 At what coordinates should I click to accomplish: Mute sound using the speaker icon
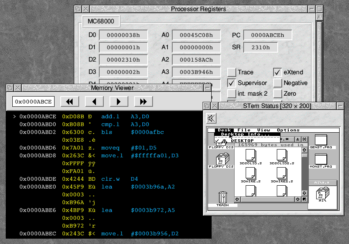click(211, 119)
